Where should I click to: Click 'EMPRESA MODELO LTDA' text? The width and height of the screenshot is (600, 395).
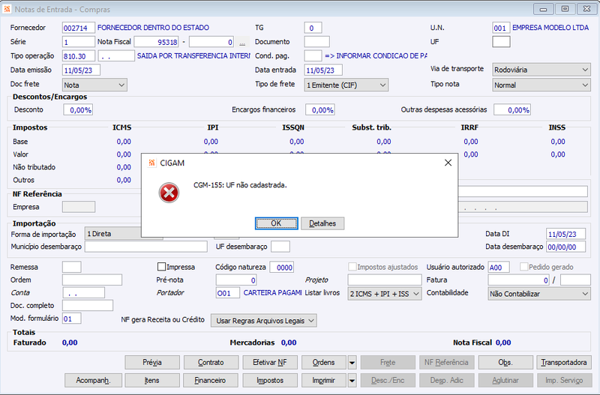(550, 28)
